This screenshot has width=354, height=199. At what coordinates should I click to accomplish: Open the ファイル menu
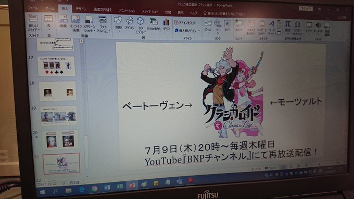click(x=33, y=8)
